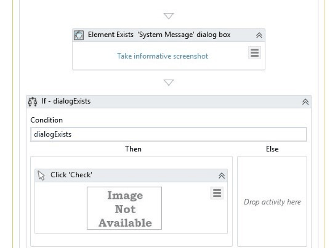Click the drop arrow above Element Exists
The image size is (331, 248).
pos(169,16)
